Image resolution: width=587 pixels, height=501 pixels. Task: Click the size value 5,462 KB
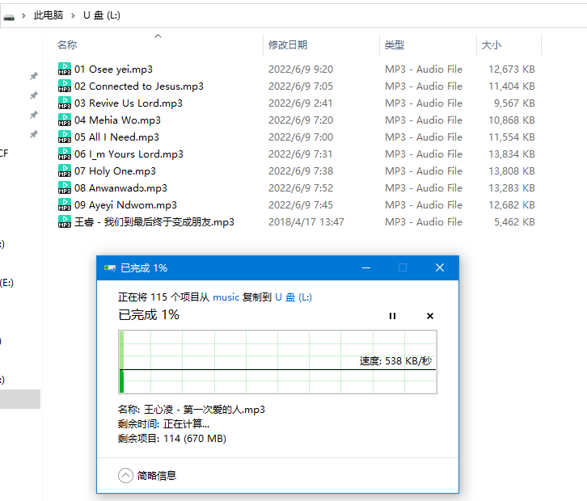tap(514, 222)
